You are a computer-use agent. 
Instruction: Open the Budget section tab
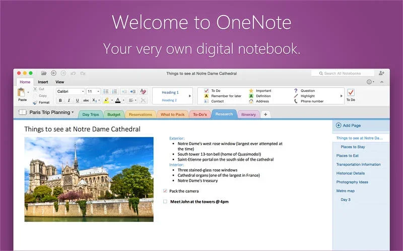click(x=114, y=114)
